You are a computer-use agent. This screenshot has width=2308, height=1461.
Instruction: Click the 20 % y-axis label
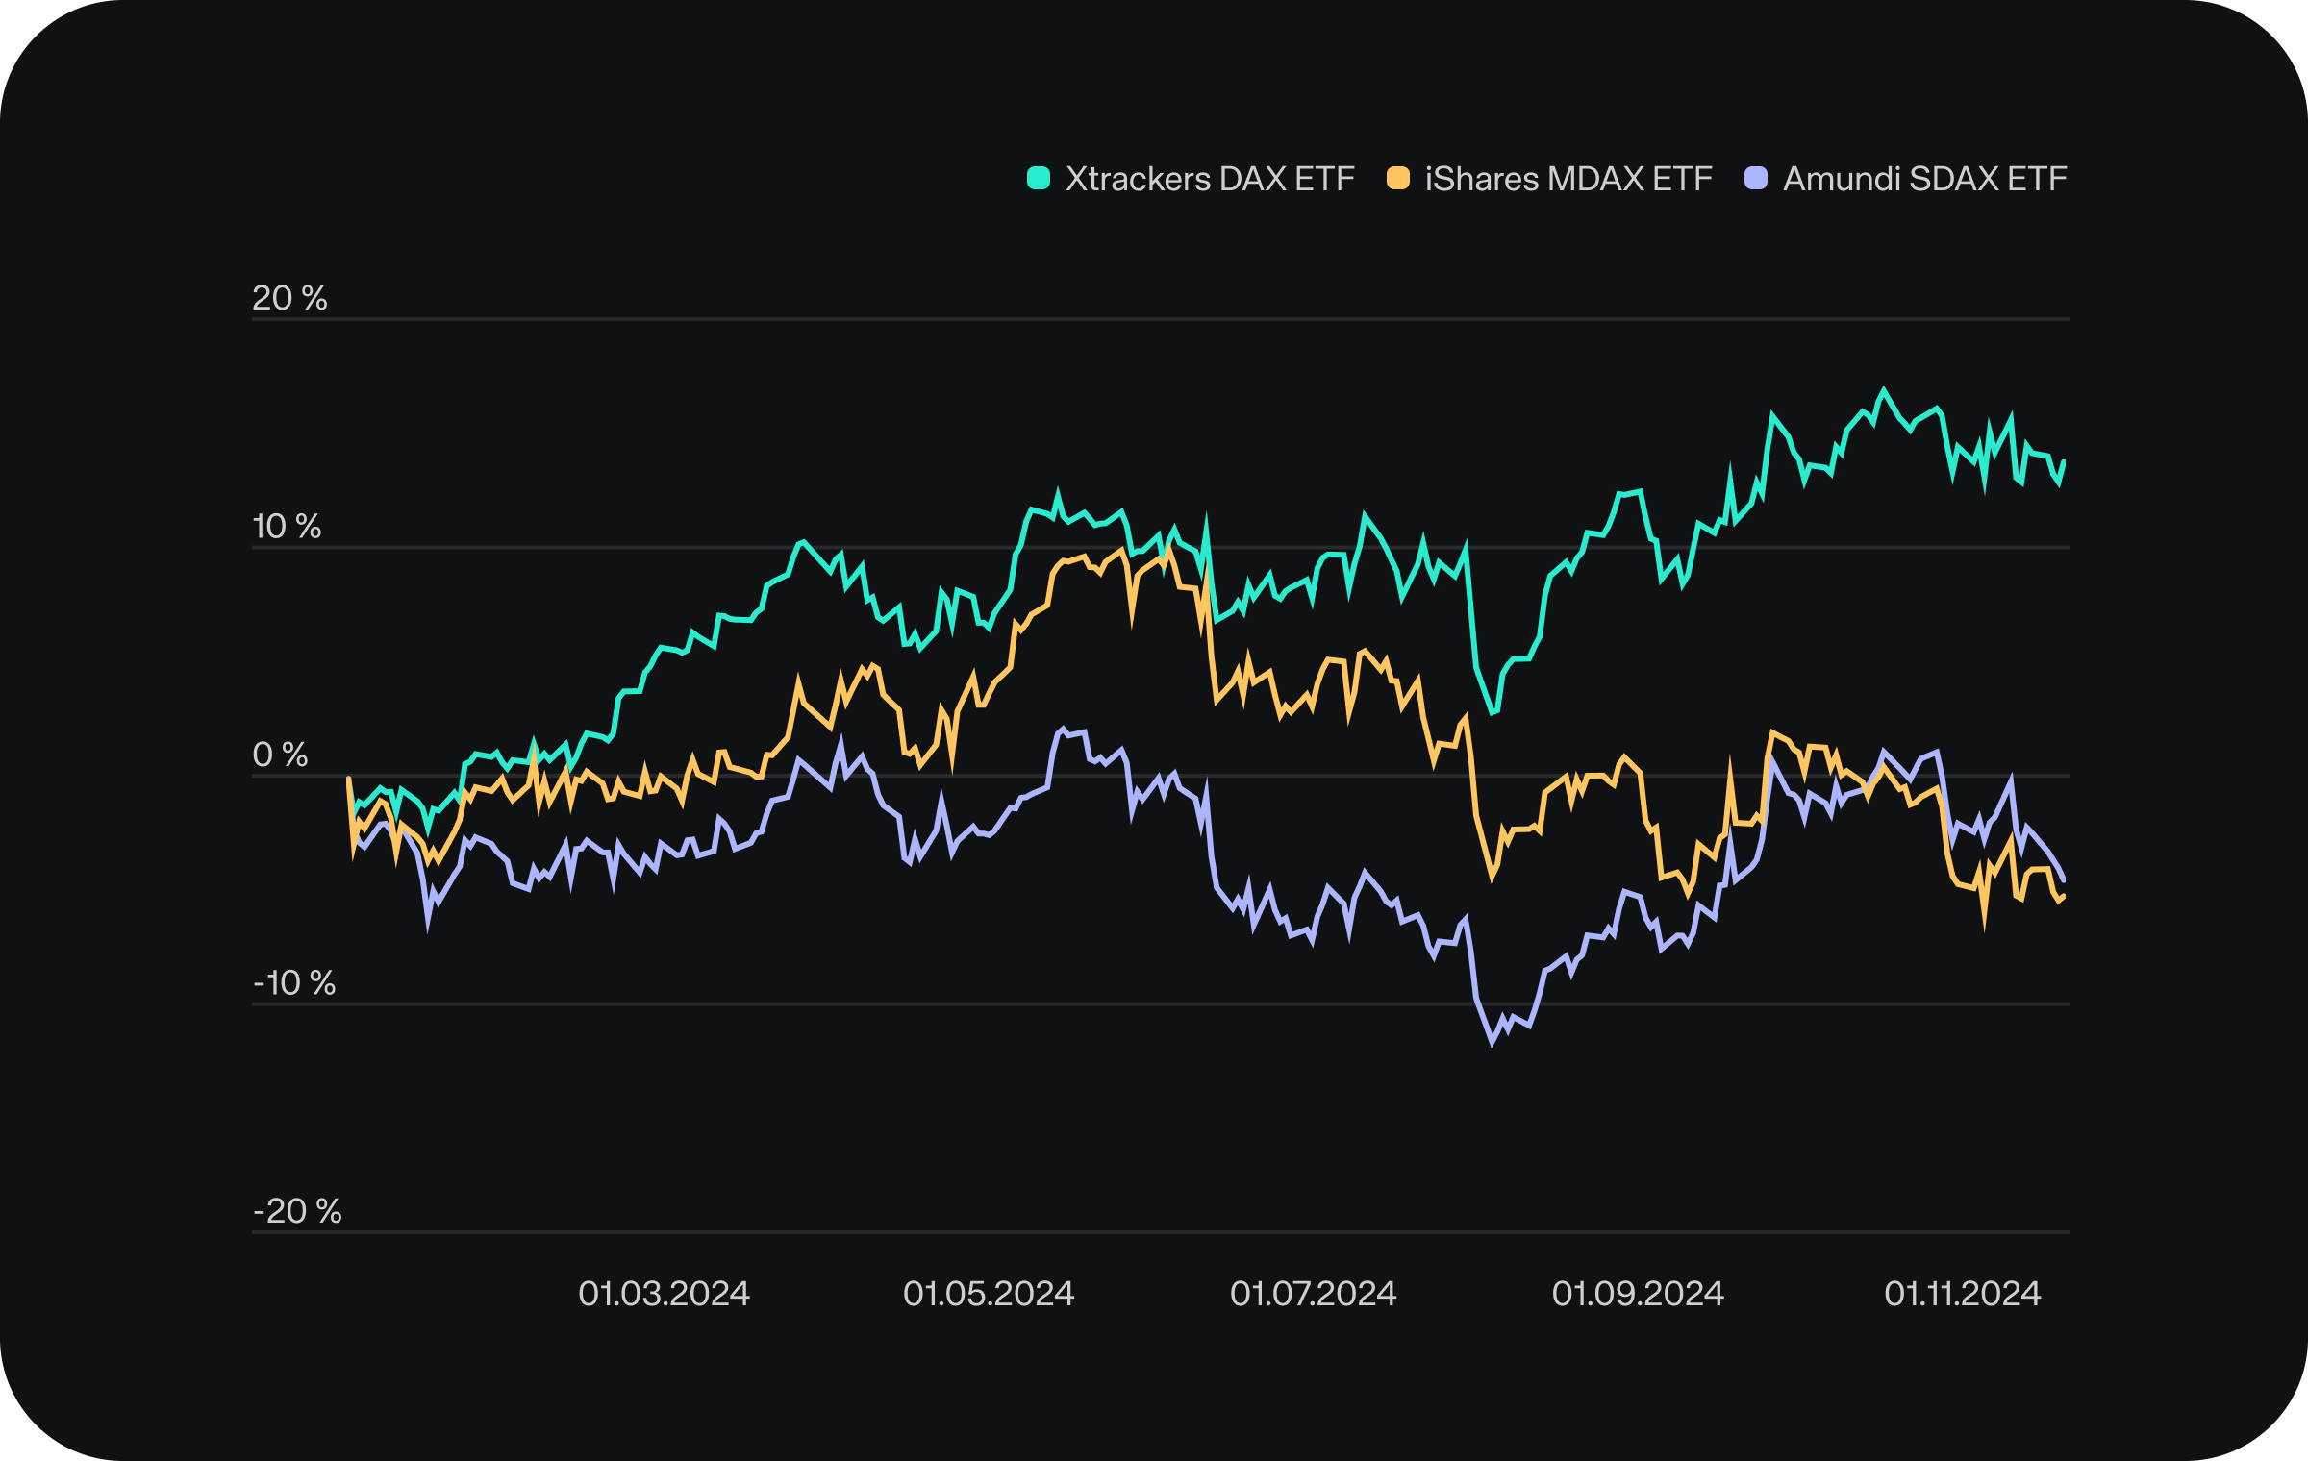pos(289,298)
